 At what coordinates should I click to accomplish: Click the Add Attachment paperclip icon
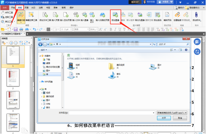196,15
